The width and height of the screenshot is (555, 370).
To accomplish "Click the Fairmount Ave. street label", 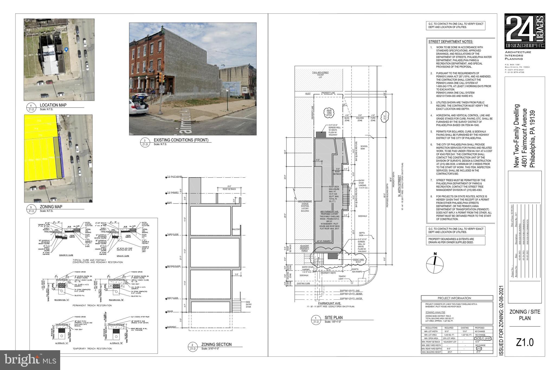I will [329, 303].
